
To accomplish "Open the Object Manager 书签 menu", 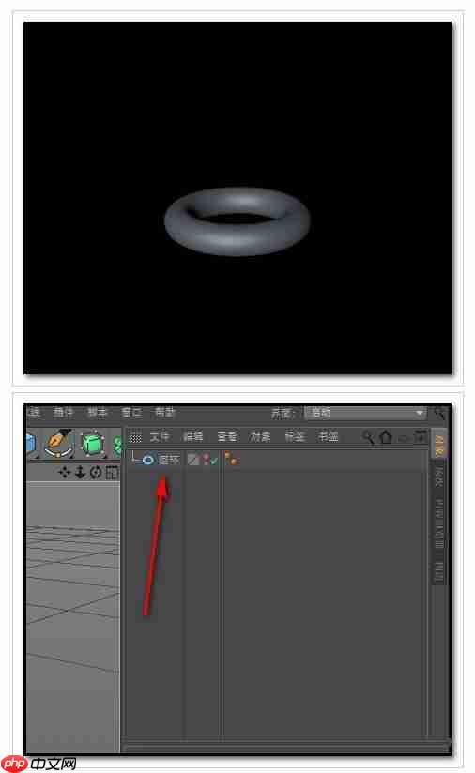I will (328, 437).
